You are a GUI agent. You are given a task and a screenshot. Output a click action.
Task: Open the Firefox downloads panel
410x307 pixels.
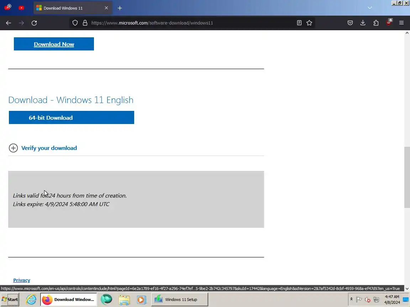[363, 23]
